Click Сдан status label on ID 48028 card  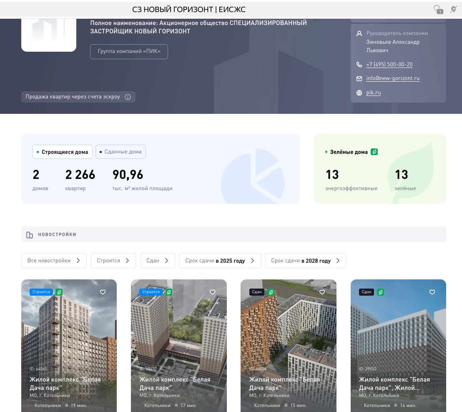pyautogui.click(x=256, y=292)
